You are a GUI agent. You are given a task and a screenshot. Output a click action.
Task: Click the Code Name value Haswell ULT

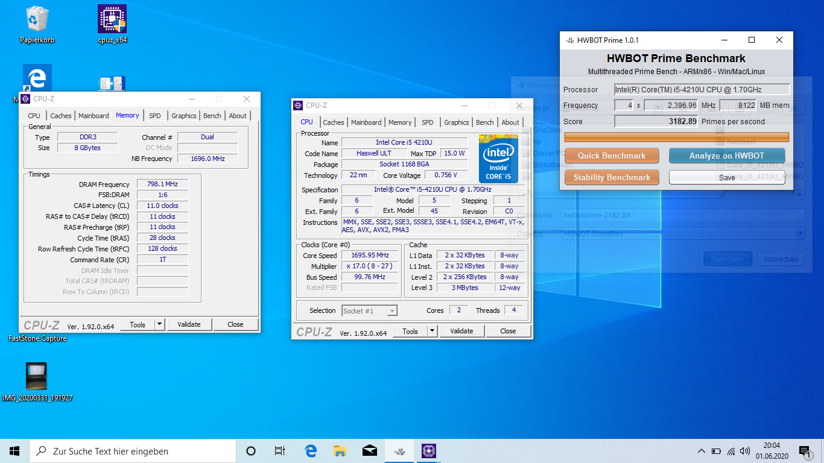[373, 153]
